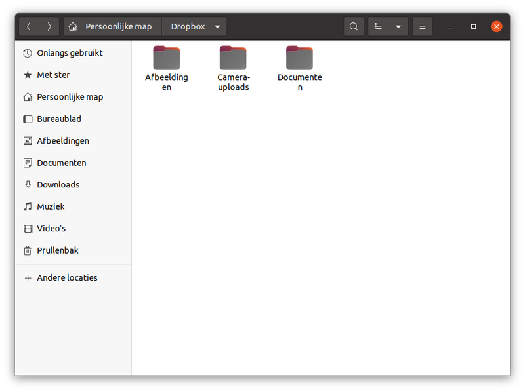The width and height of the screenshot is (525, 392).
Task: Open Downloads from the sidebar
Action: [x=58, y=185]
